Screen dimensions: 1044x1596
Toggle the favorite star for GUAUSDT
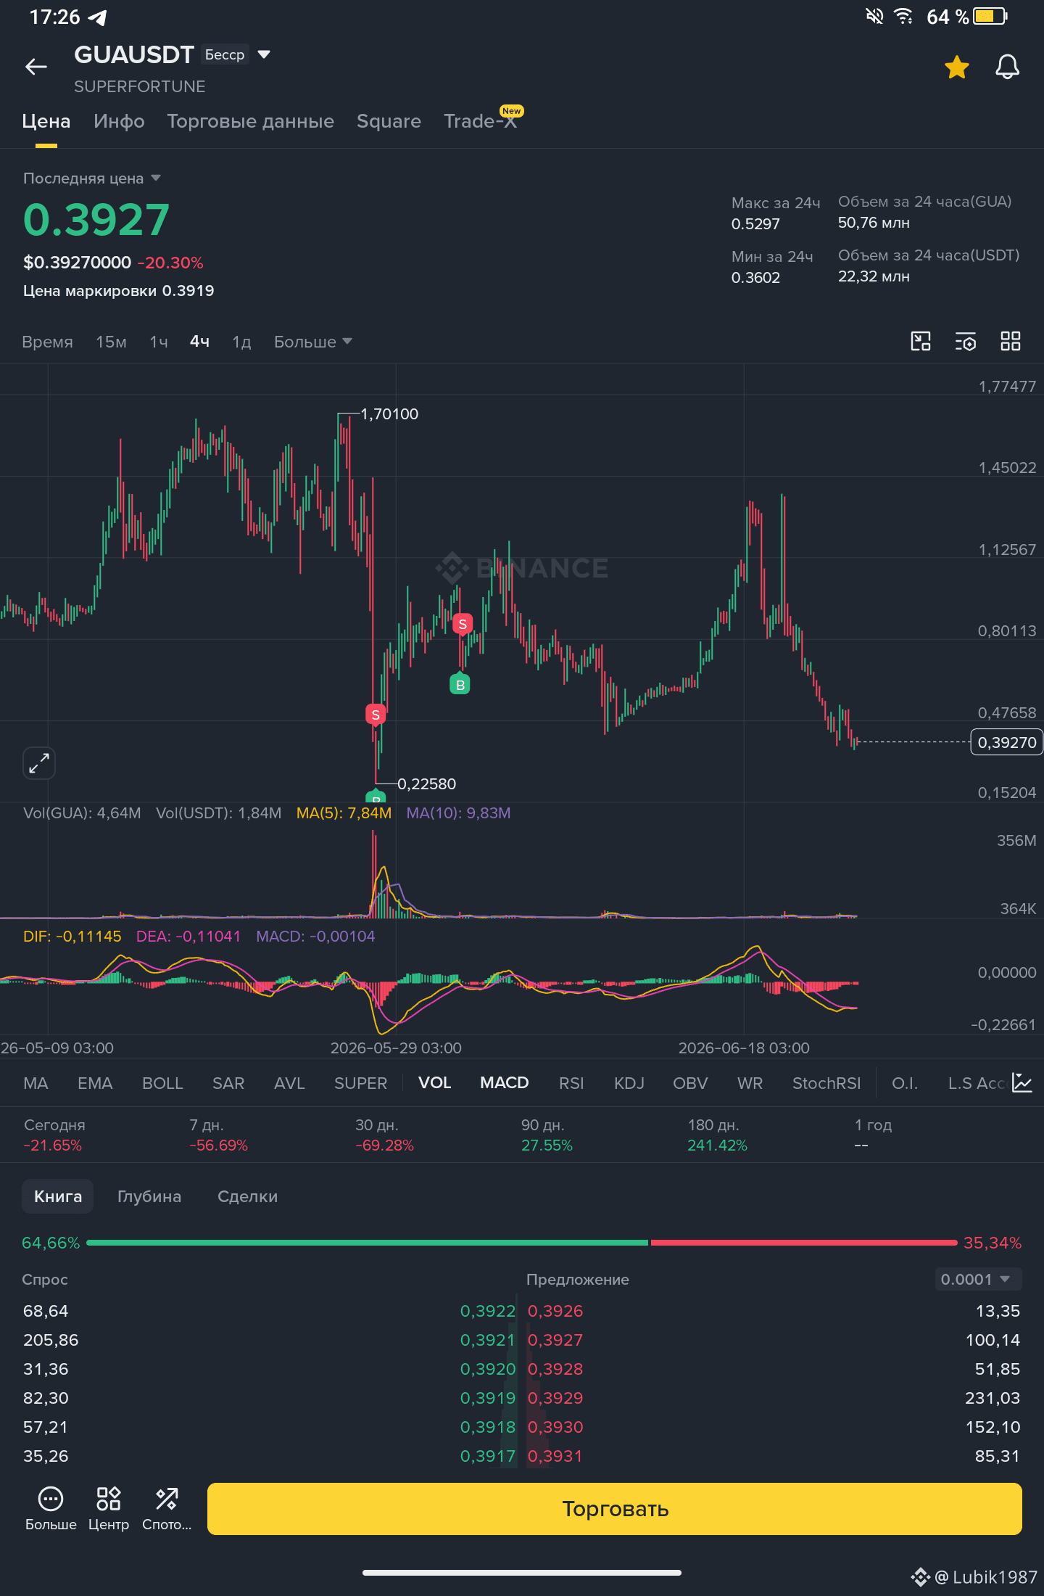tap(957, 67)
